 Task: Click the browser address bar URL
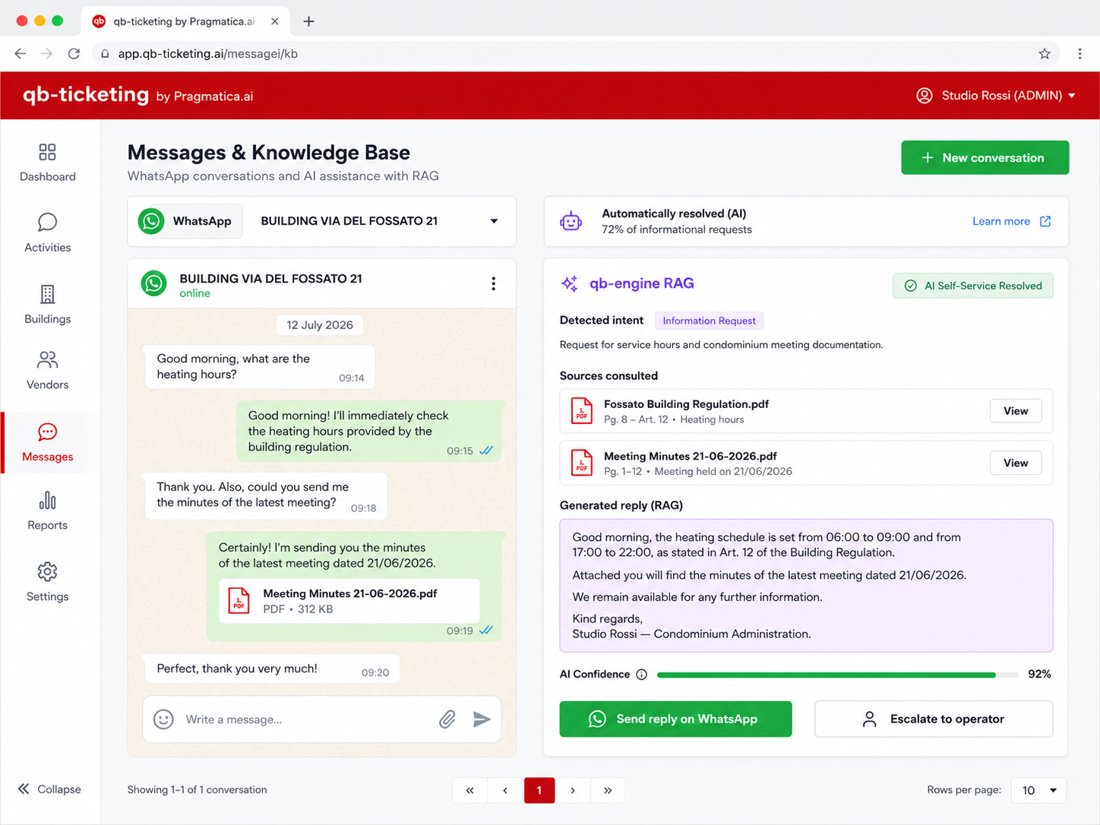point(207,54)
